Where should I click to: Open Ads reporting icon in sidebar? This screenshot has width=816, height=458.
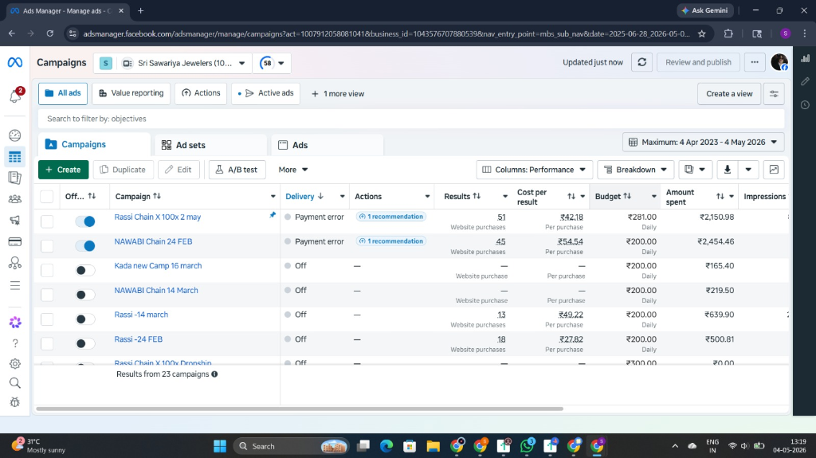[x=15, y=178]
